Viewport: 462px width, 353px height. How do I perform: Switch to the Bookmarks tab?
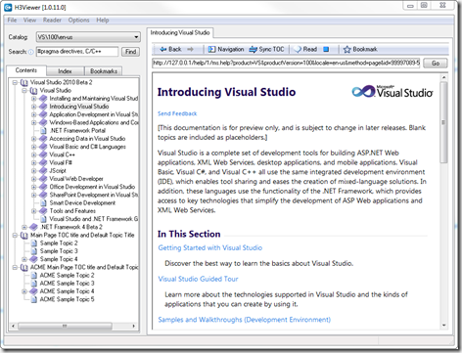[104, 71]
